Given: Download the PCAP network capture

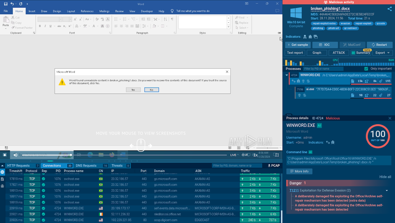Looking at the screenshot, I should (274, 166).
